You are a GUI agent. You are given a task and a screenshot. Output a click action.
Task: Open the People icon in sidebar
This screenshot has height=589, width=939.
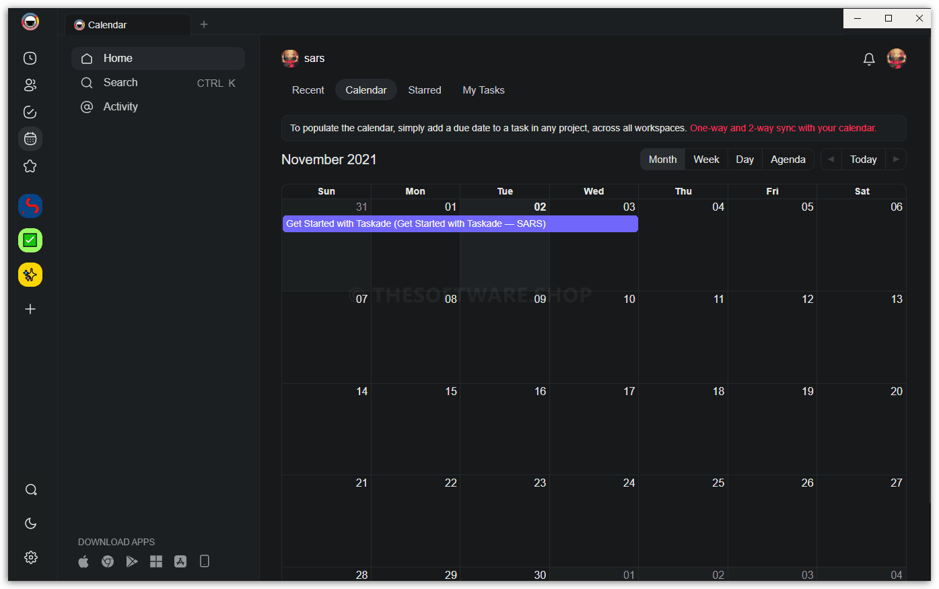pyautogui.click(x=30, y=85)
